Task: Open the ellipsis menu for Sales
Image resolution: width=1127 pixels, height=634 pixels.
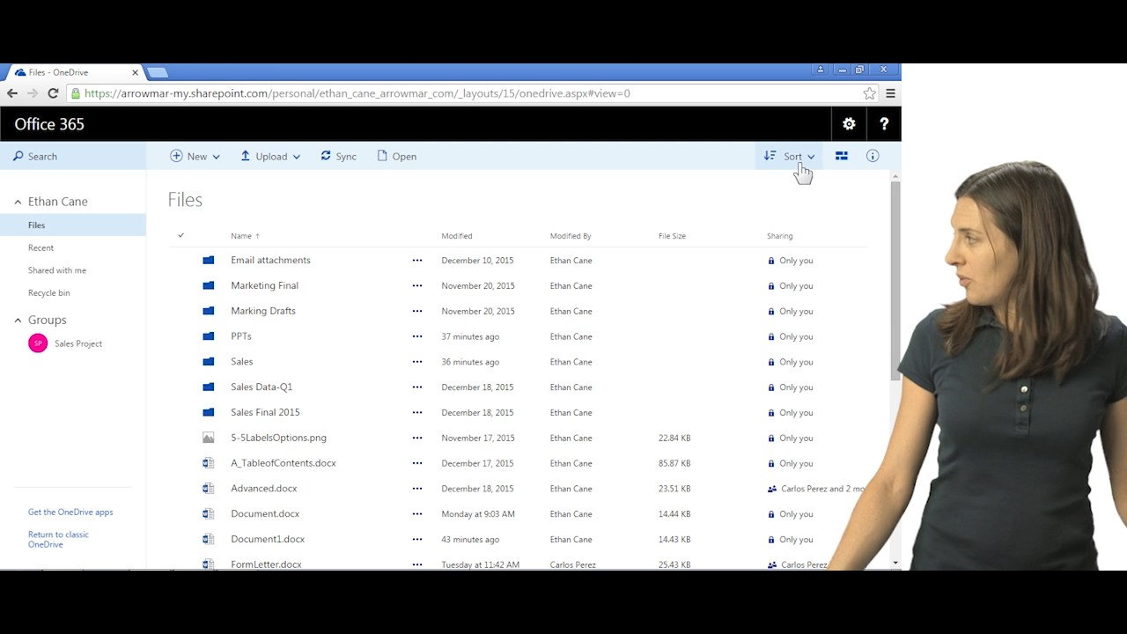Action: point(417,362)
